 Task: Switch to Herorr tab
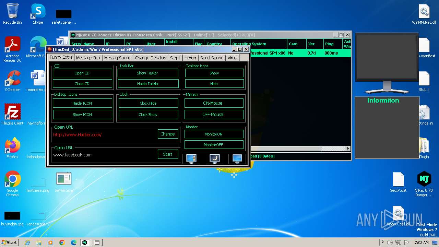(x=190, y=58)
